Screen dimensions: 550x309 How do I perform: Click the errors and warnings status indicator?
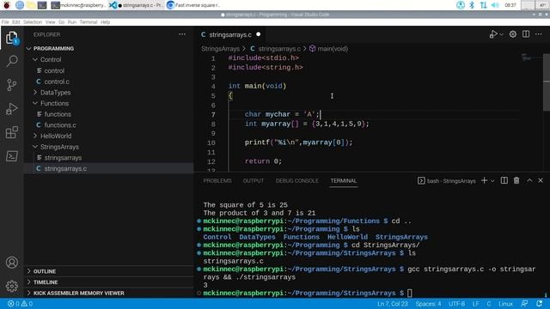[x=20, y=304]
